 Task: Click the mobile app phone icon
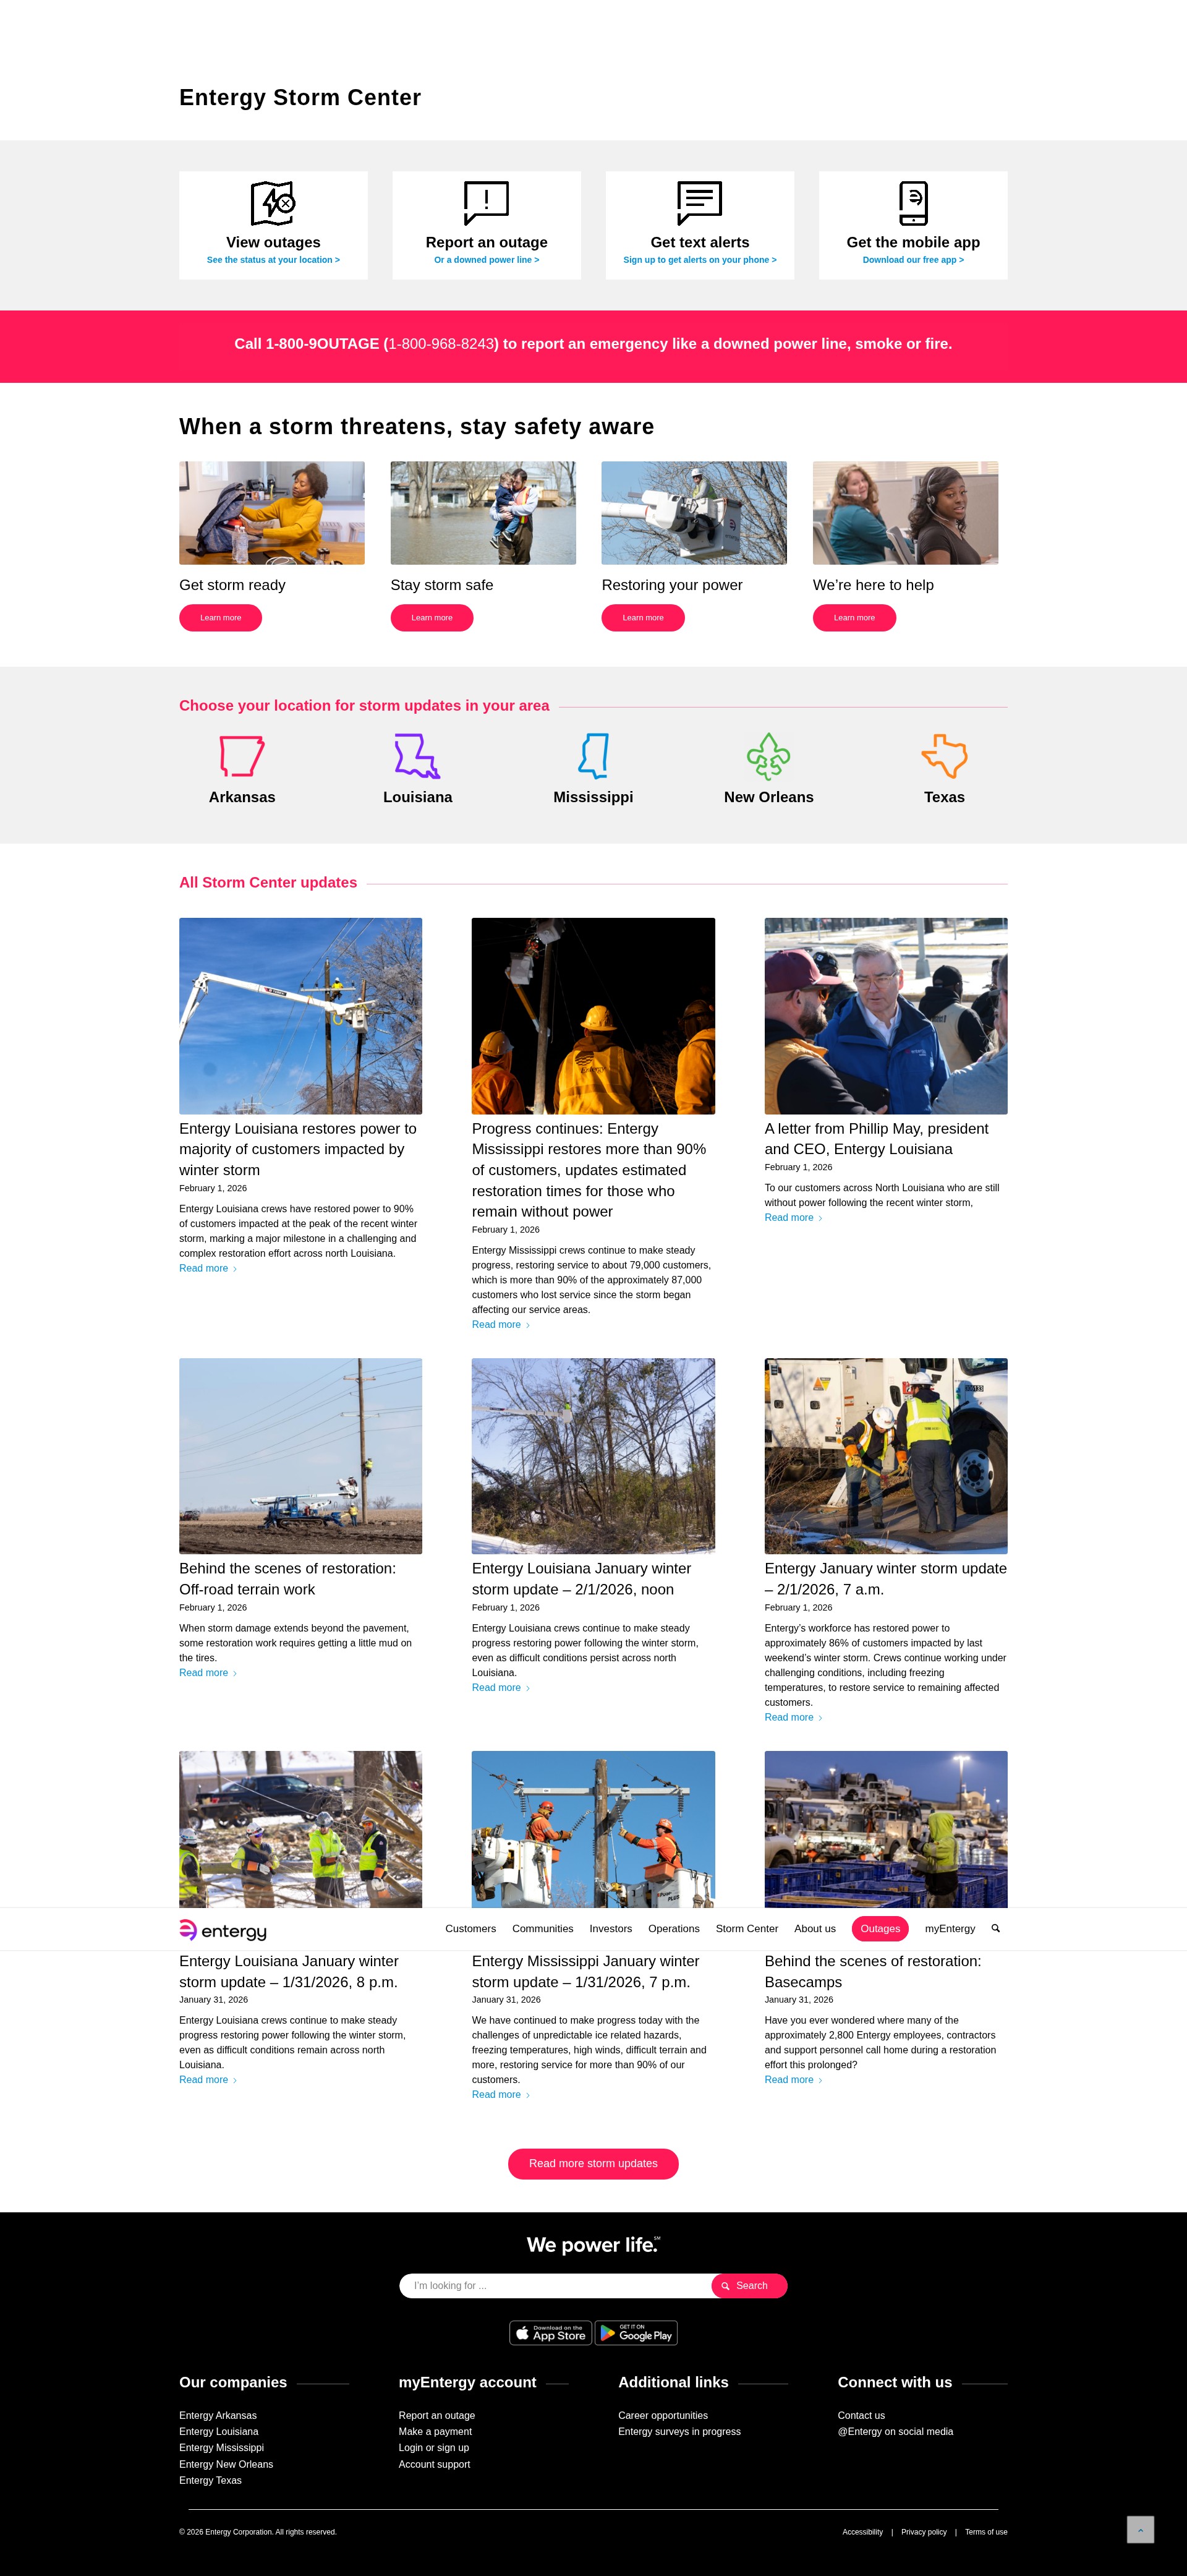(913, 203)
